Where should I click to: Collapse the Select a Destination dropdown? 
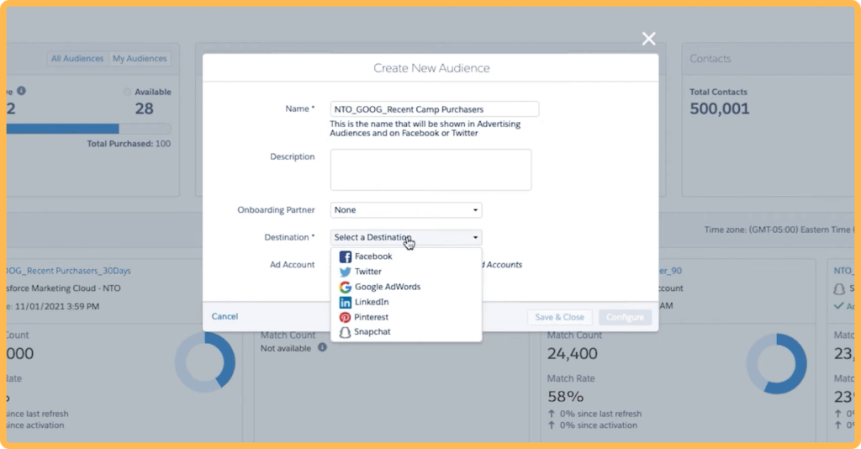click(406, 237)
